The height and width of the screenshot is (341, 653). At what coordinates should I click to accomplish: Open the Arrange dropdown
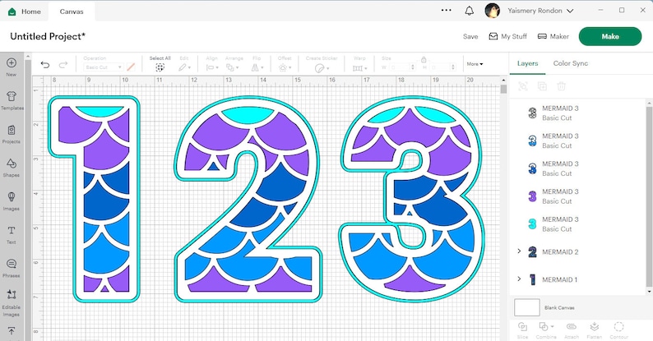tap(232, 67)
